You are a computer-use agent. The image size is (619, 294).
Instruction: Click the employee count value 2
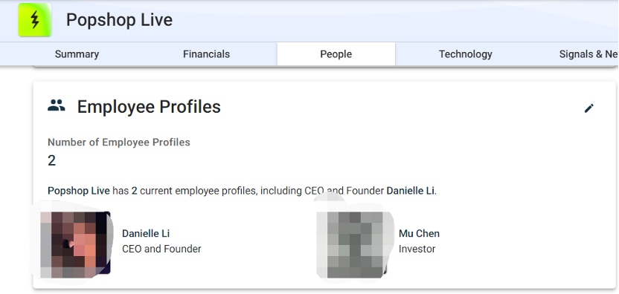[52, 161]
